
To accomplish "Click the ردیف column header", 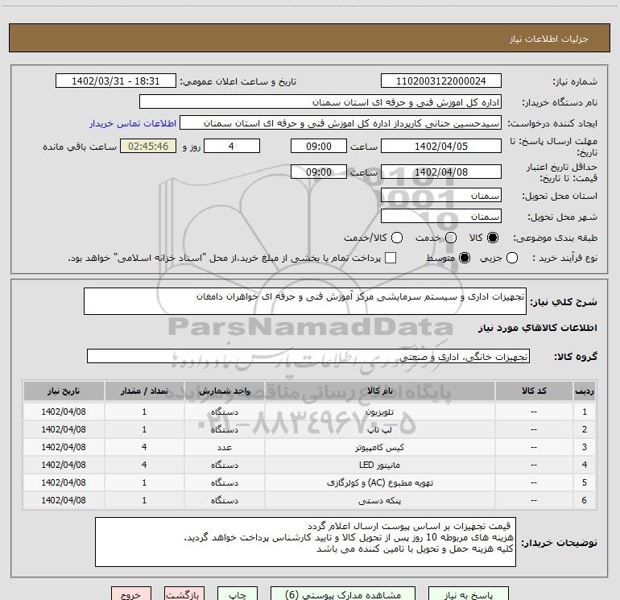I will coord(585,391).
